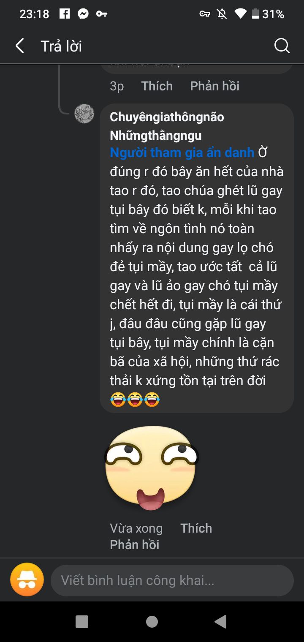This screenshot has height=642, width=304.
Task: Open search with the magnifier icon
Action: click(282, 46)
